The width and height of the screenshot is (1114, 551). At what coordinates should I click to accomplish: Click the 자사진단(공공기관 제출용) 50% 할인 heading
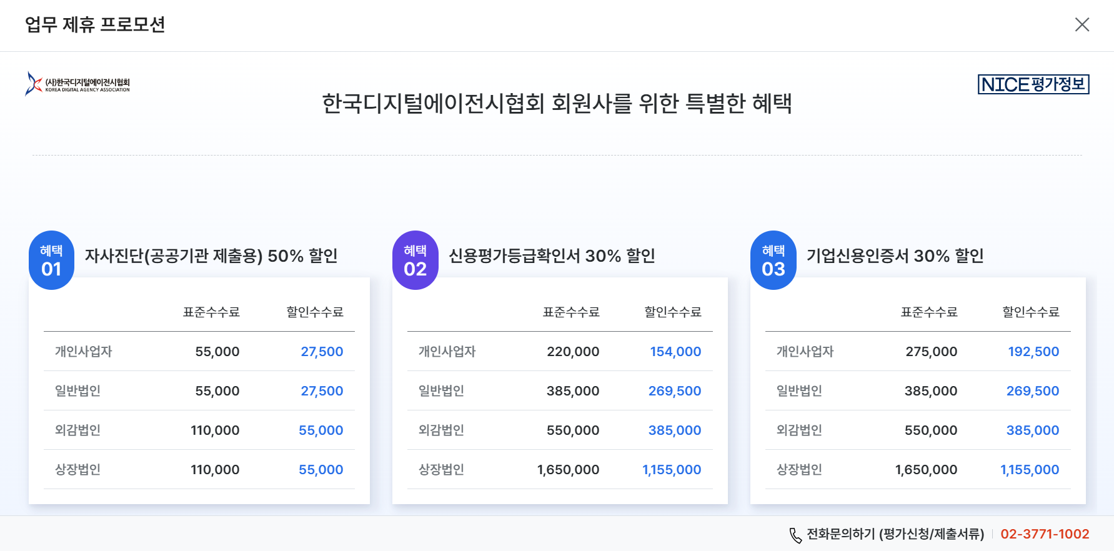coord(211,256)
